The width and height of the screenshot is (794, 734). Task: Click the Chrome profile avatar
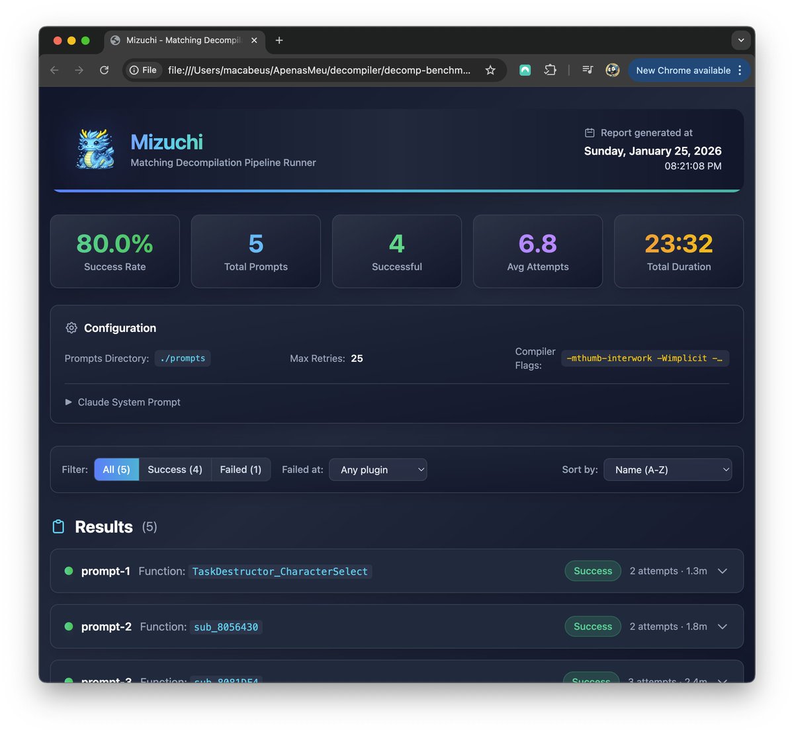[613, 70]
